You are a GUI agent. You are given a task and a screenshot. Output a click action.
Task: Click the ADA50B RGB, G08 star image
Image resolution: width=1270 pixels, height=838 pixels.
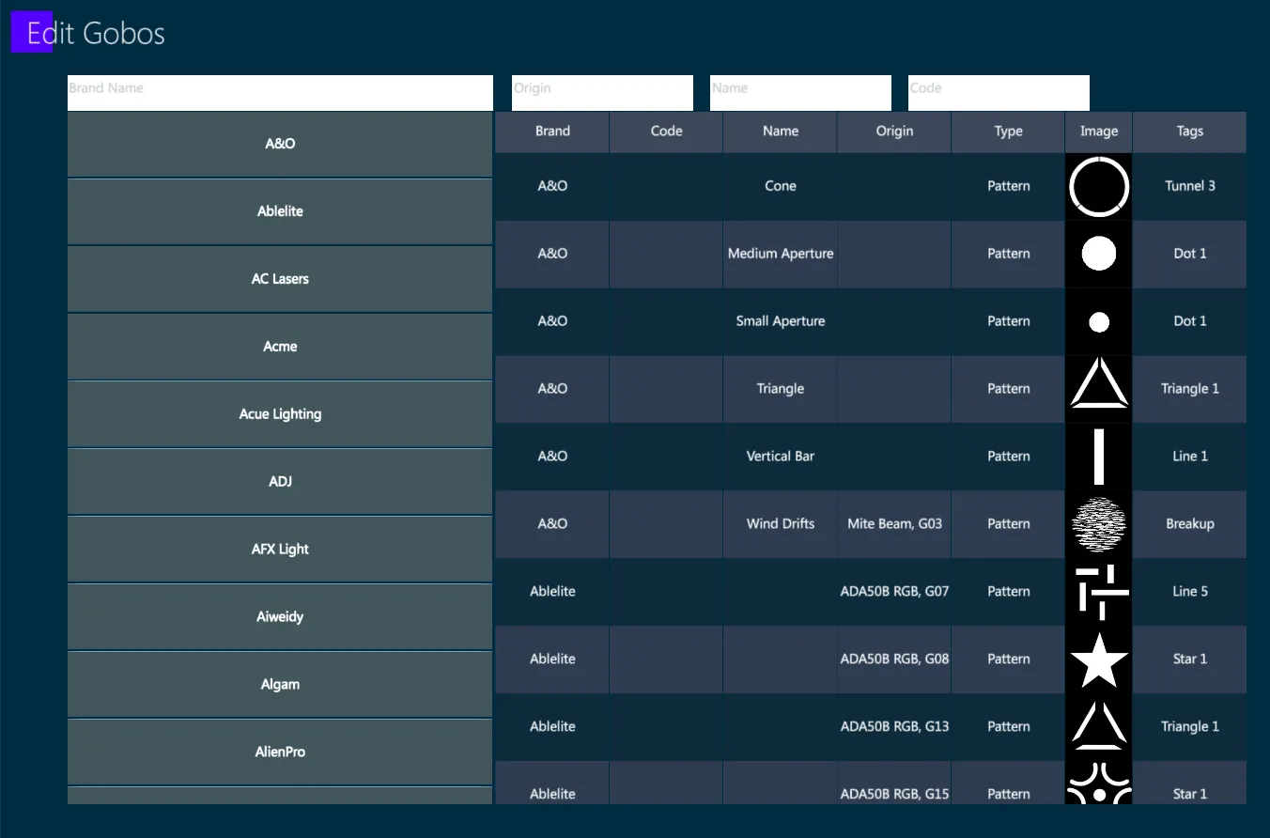point(1099,660)
